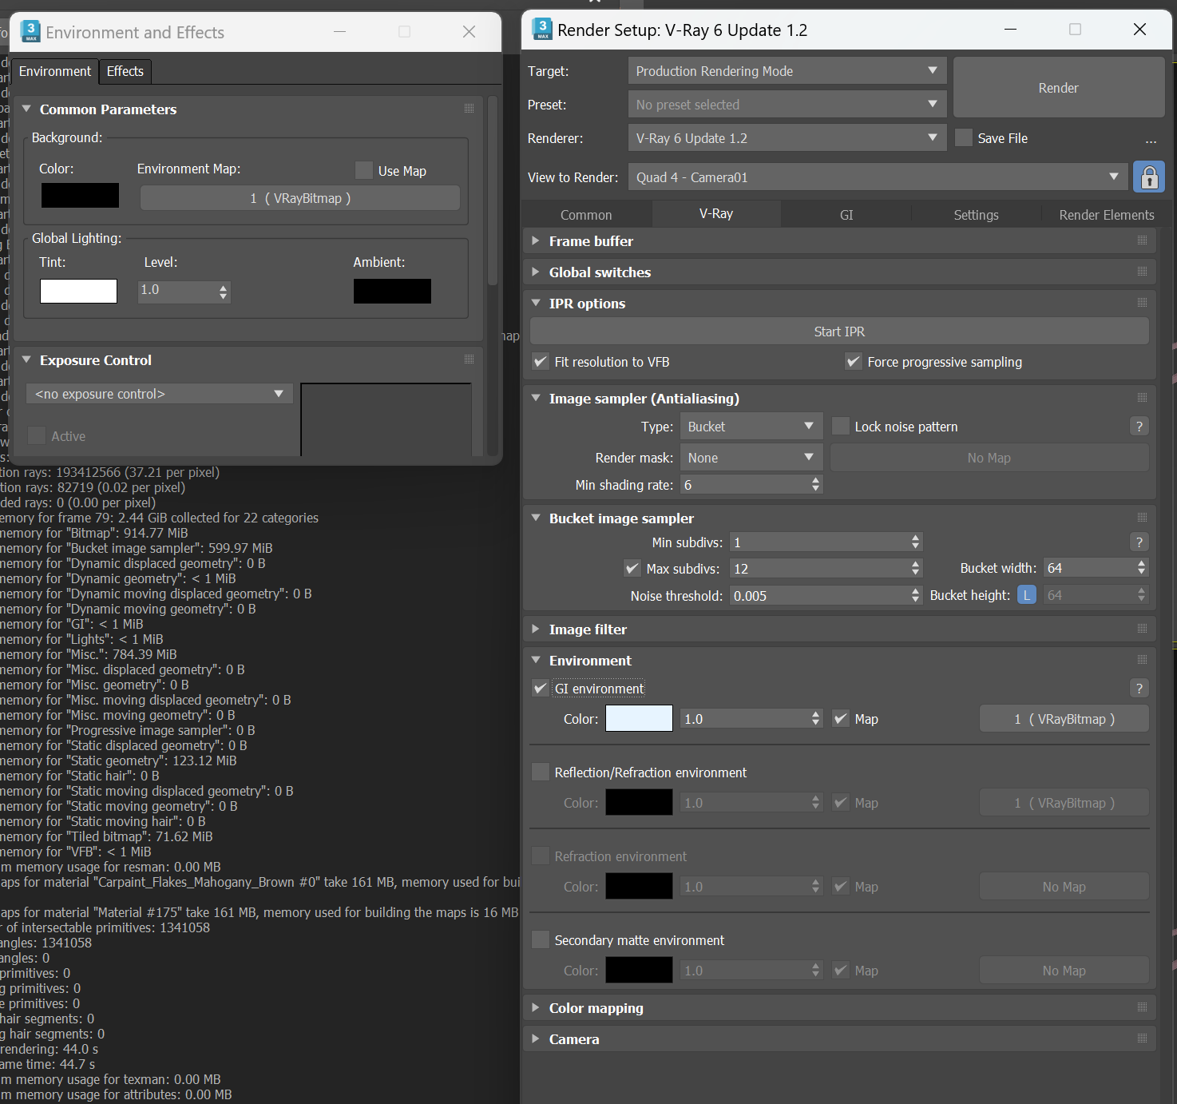Open the Background Color black swatch
The width and height of the screenshot is (1177, 1104).
pos(80,195)
